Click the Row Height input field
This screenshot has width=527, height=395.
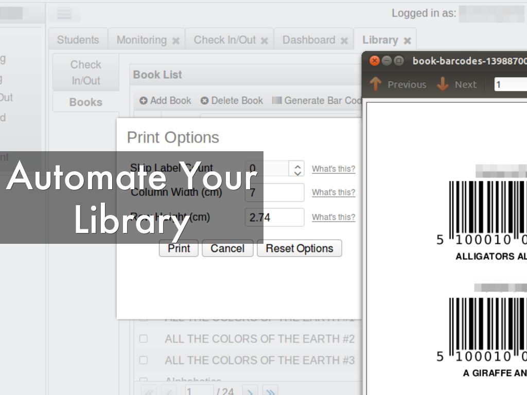point(274,218)
